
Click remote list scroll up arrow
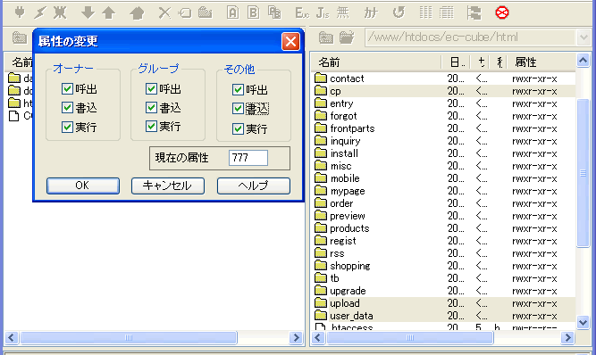(x=583, y=61)
